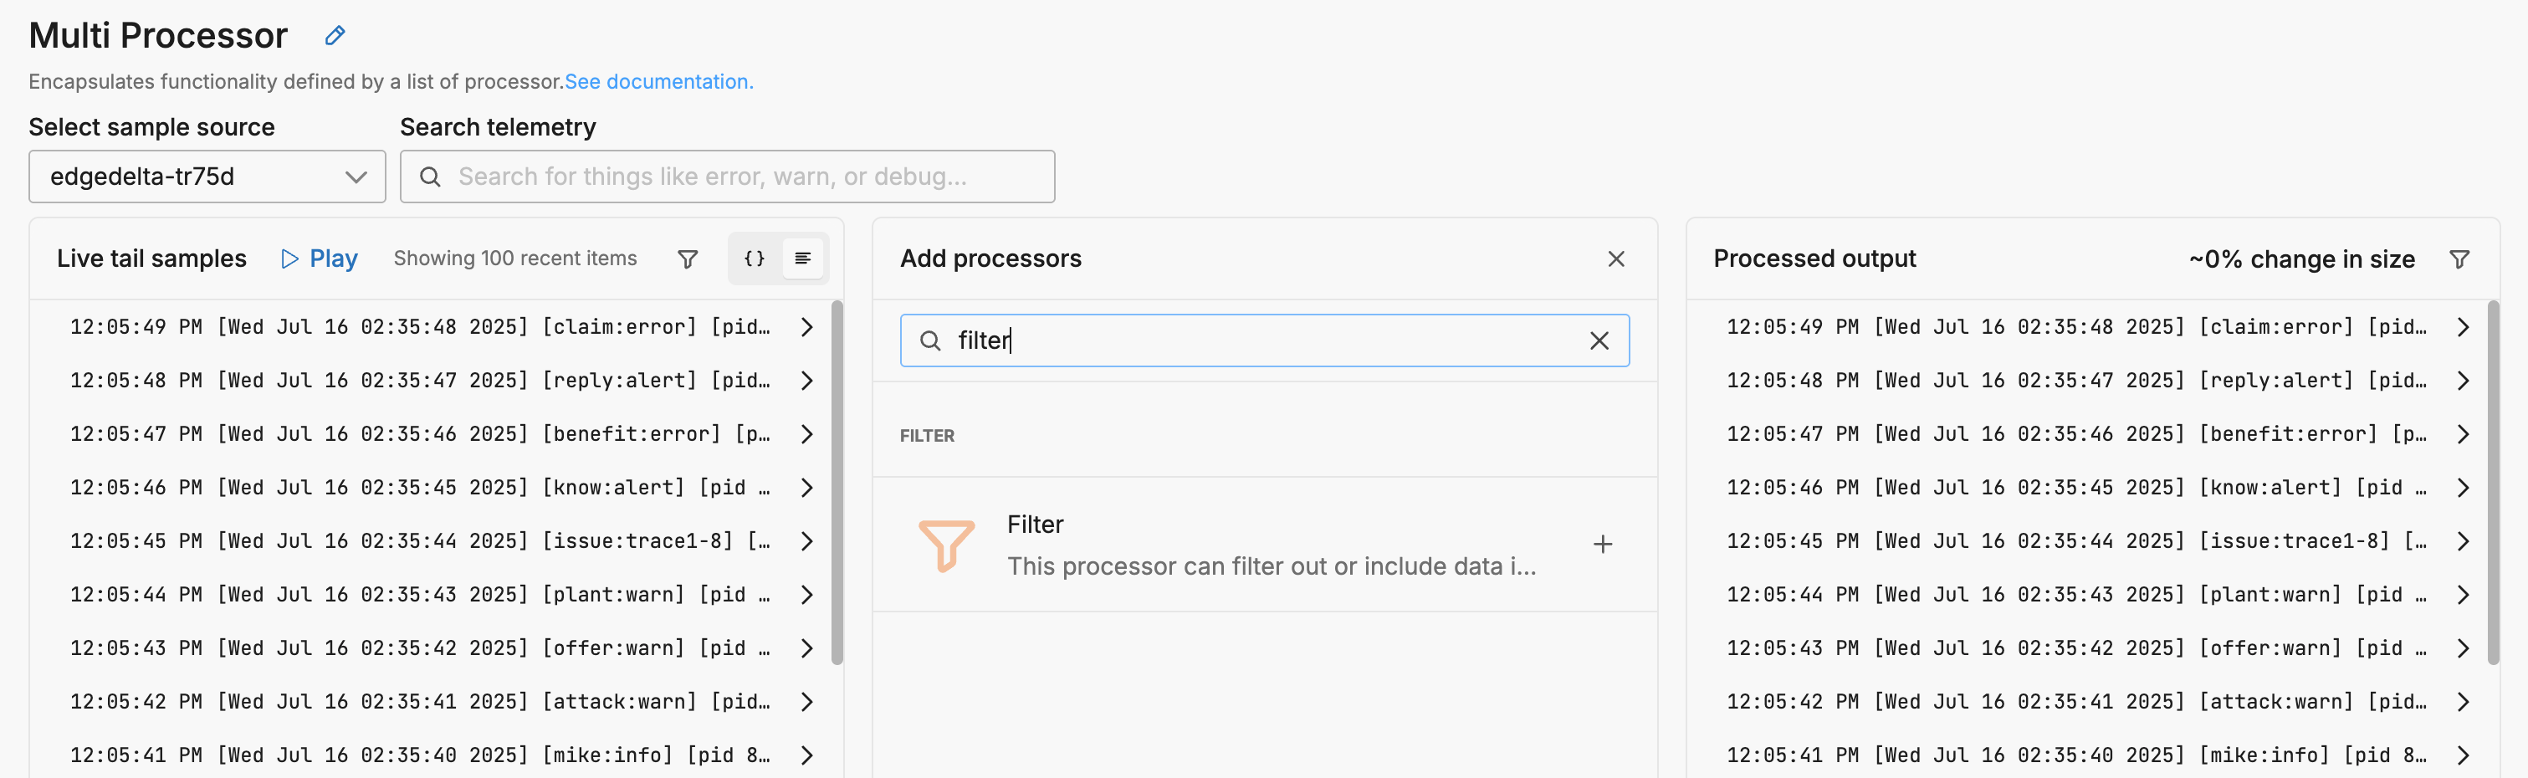This screenshot has width=2528, height=778.
Task: Clear the filter search text
Action: [1599, 340]
